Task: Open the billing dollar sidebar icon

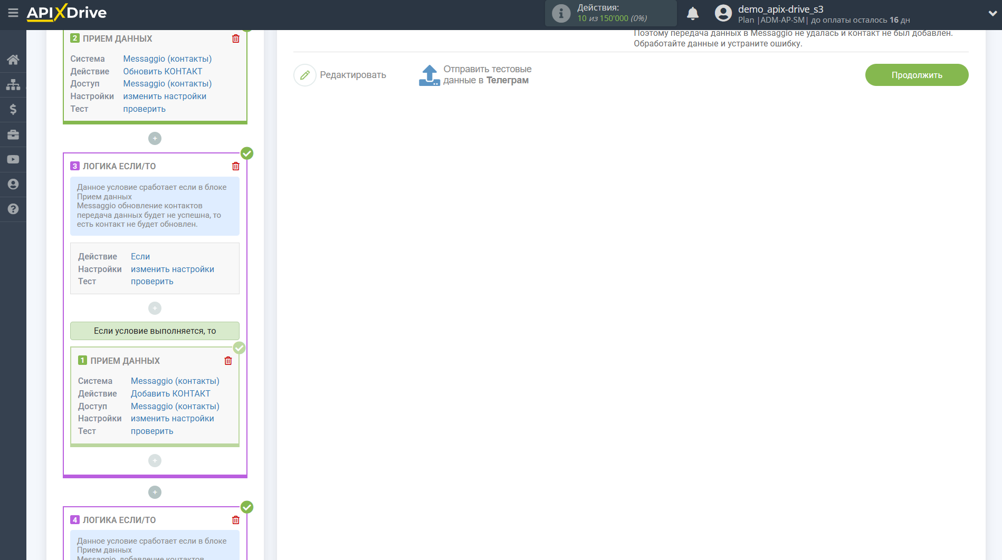Action: coord(13,109)
